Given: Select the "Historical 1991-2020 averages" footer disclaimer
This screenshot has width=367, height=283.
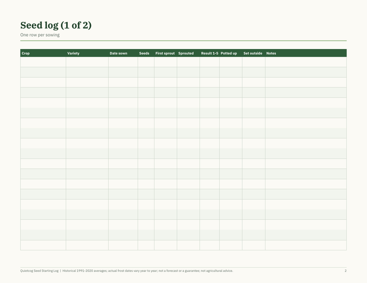Looking at the screenshot, I should pos(148,271).
